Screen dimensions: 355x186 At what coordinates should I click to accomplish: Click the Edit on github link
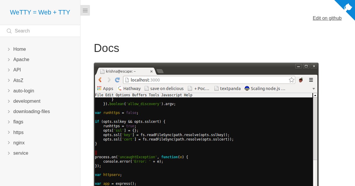coord(327,18)
